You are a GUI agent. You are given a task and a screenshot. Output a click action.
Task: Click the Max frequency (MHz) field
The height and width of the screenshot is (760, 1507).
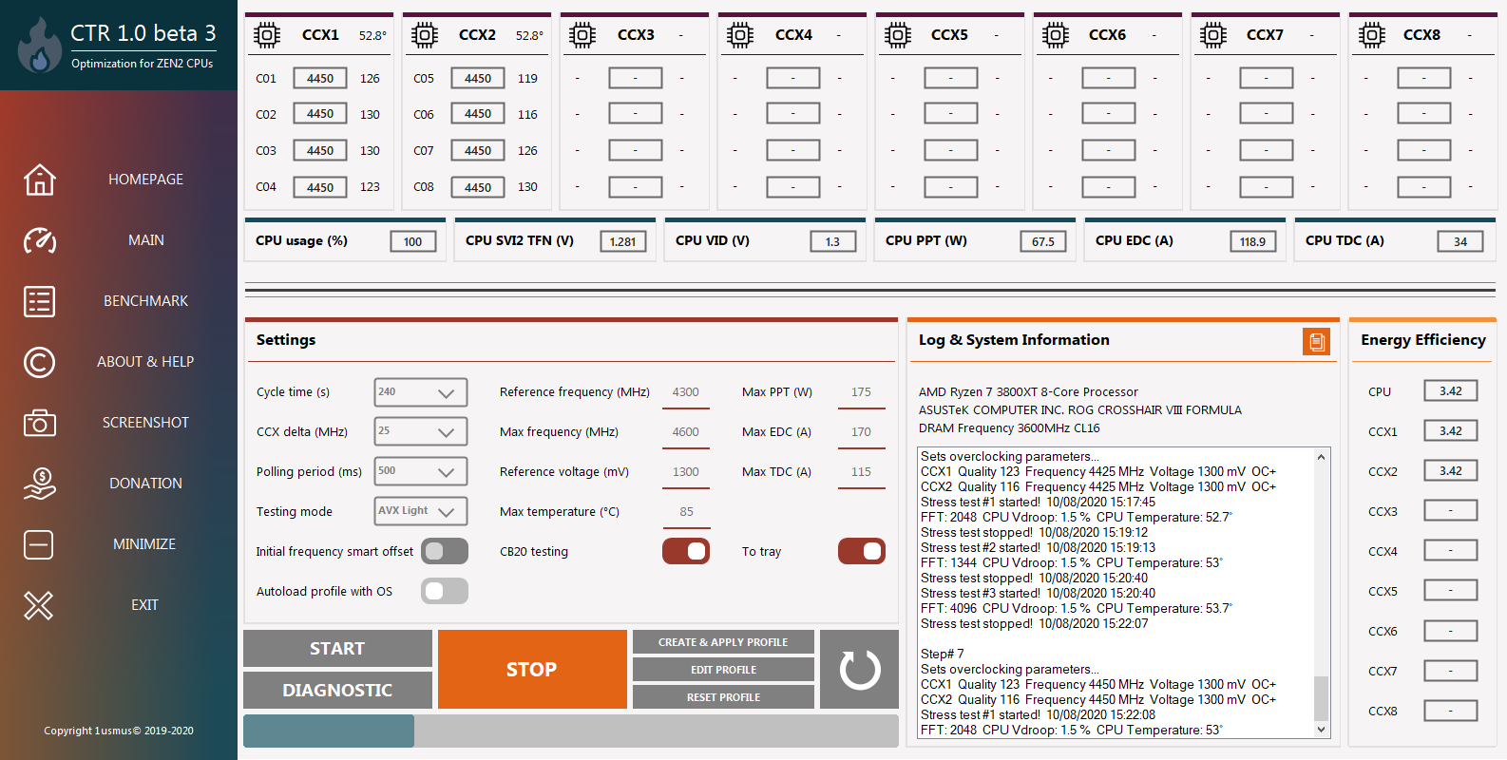686,431
